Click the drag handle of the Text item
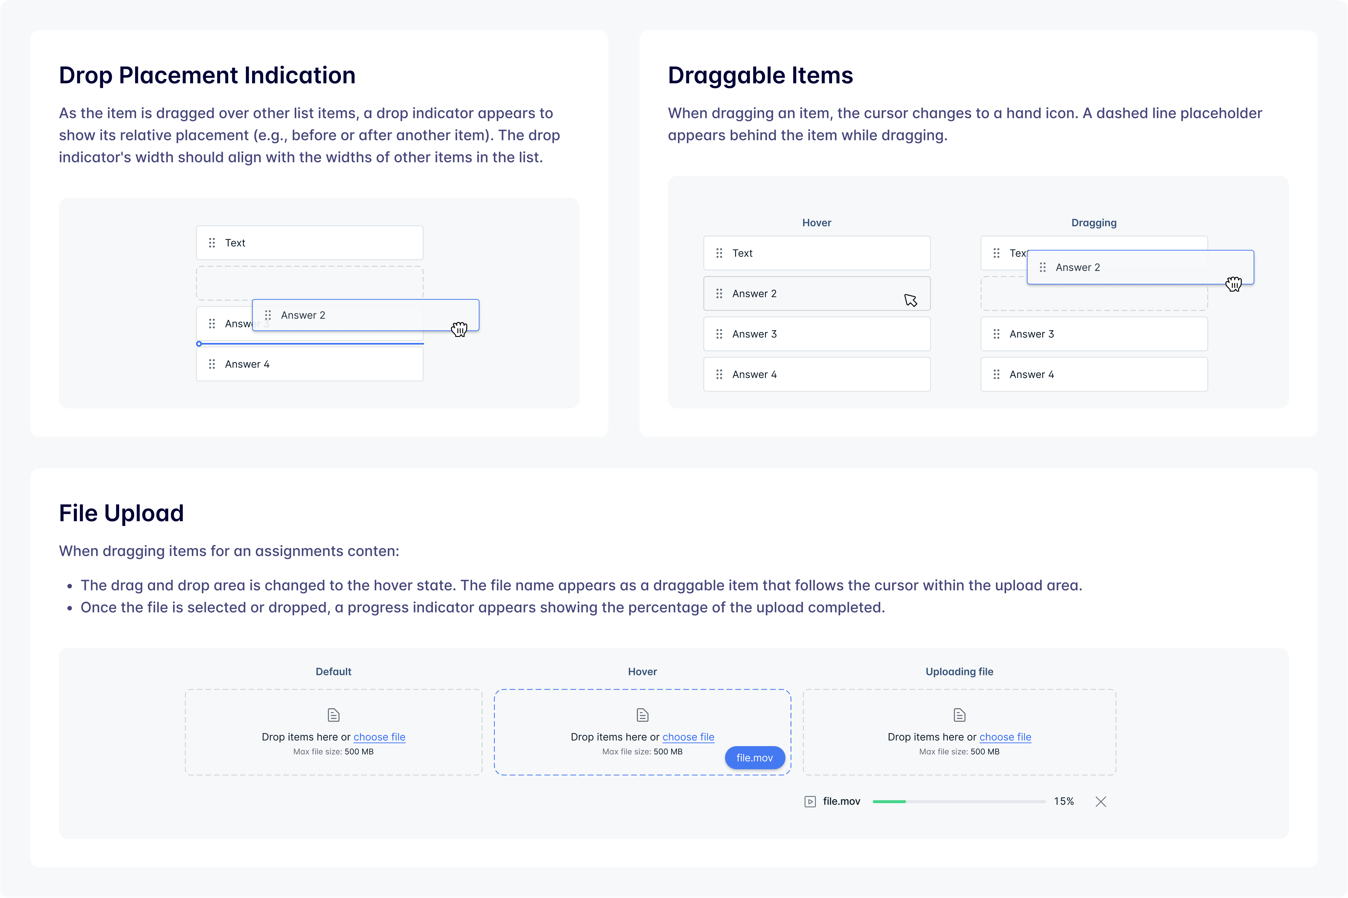Viewport: 1348px width, 898px height. coord(212,242)
